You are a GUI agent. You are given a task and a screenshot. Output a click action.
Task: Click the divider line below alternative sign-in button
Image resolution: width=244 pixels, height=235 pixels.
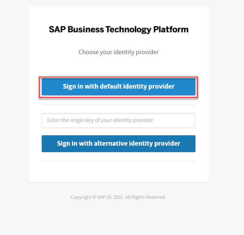(119, 161)
